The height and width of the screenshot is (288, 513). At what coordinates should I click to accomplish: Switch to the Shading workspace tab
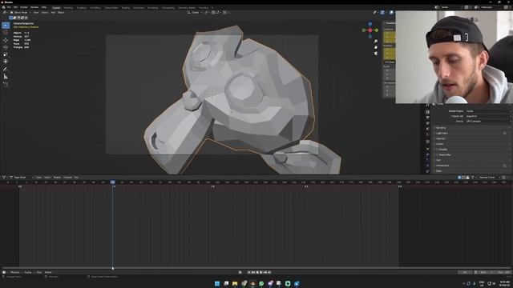[x=125, y=7]
